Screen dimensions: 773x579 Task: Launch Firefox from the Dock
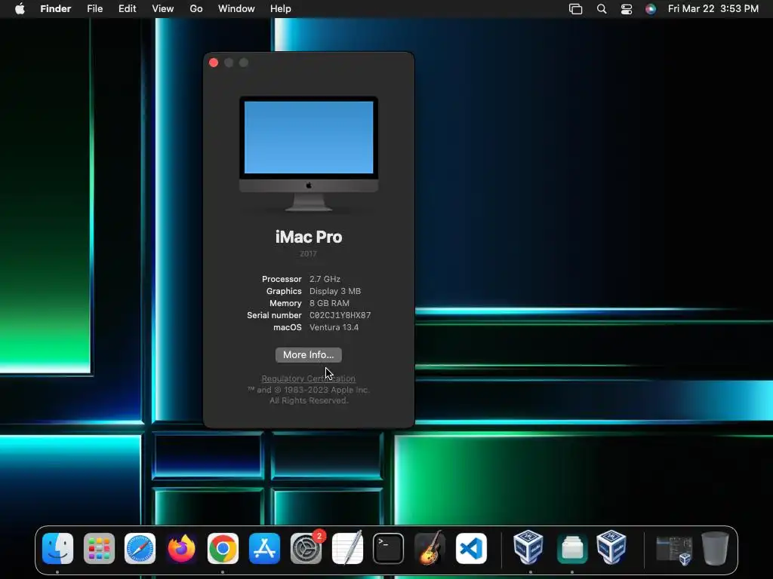coord(181,548)
